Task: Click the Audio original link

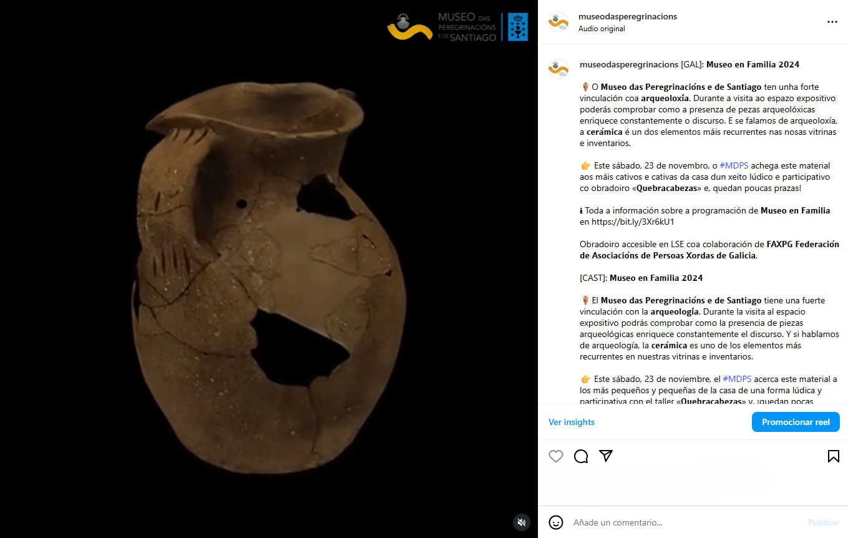Action: (x=602, y=29)
